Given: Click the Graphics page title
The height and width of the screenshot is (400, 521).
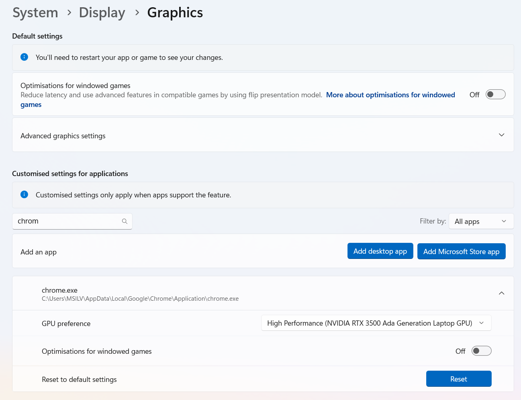Looking at the screenshot, I should click(175, 13).
